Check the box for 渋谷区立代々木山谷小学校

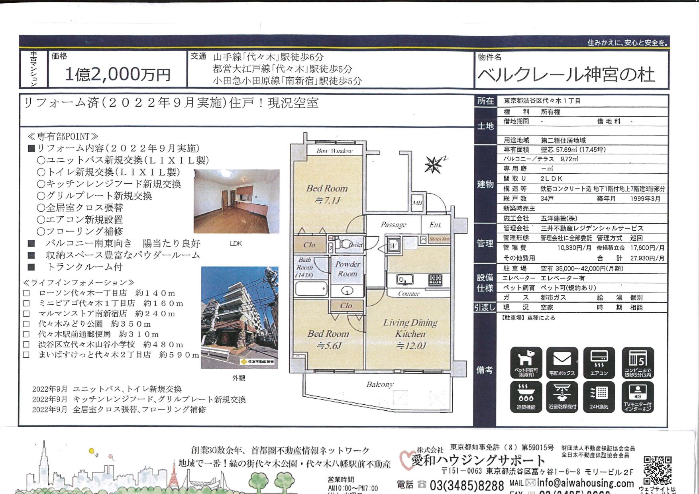tap(26, 345)
